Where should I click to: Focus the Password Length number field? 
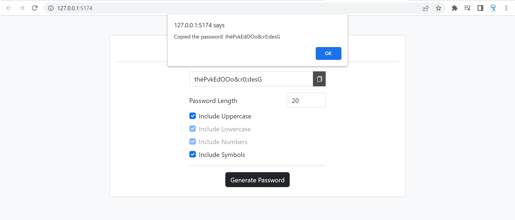[306, 100]
